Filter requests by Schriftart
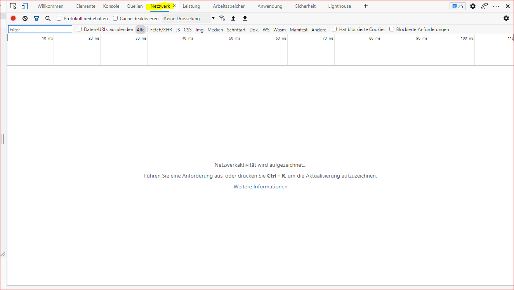514x290 pixels. click(236, 29)
